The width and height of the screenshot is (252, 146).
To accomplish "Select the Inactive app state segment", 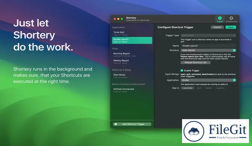I will [x=220, y=88].
